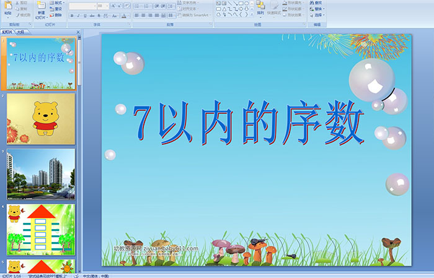
Task: Open shape fill color 形状填充
Action: tap(293, 2)
